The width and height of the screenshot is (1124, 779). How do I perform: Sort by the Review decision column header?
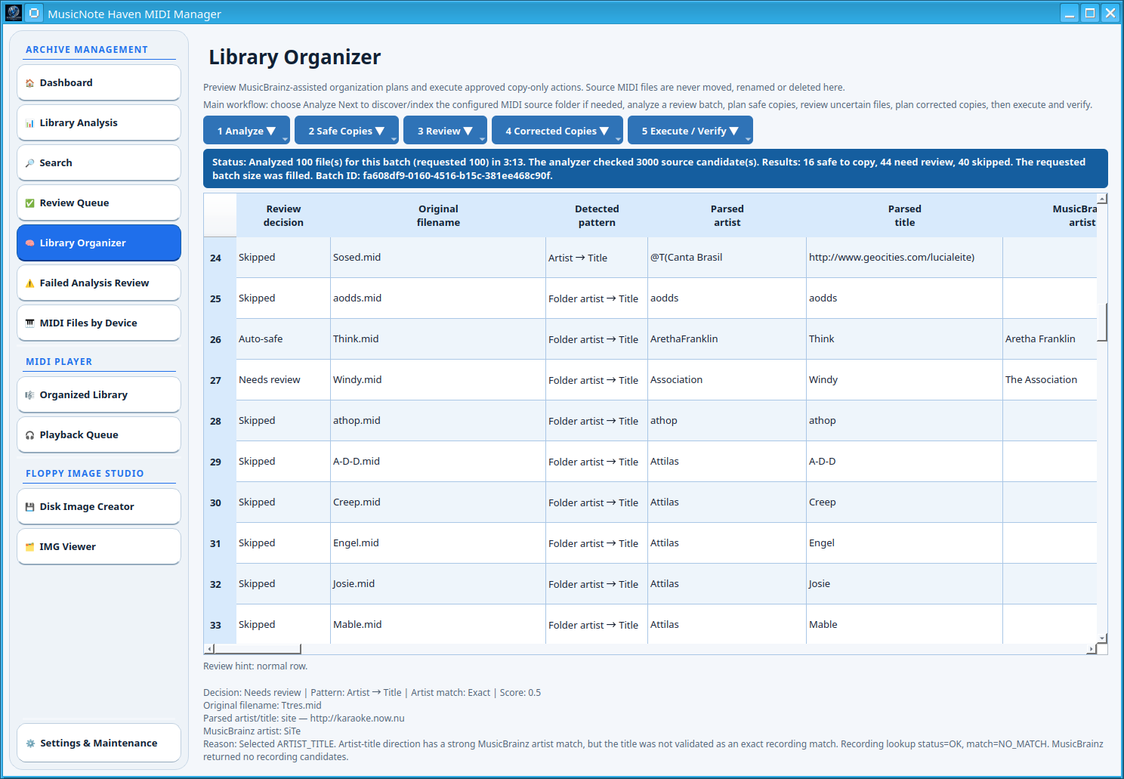click(x=283, y=215)
